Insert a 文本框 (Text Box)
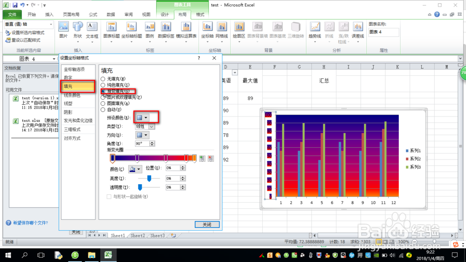The image size is (466, 262). tap(92, 32)
